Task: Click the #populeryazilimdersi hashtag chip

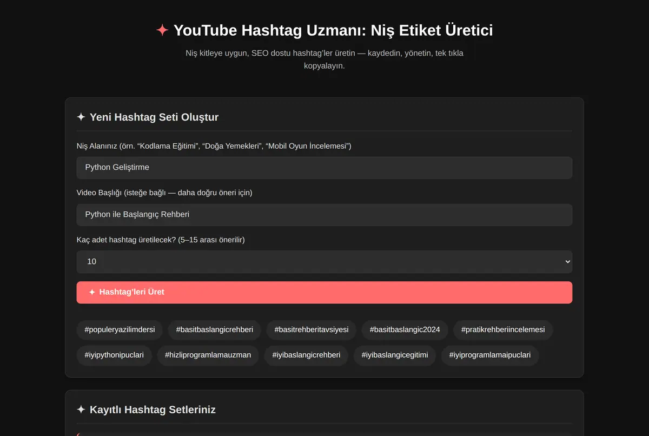Action: (120, 329)
